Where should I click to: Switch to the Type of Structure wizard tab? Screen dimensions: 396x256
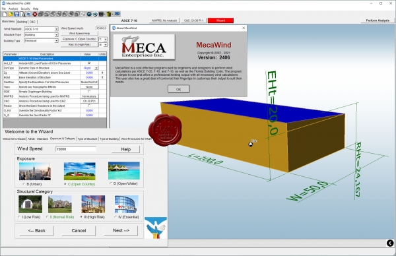(87, 139)
